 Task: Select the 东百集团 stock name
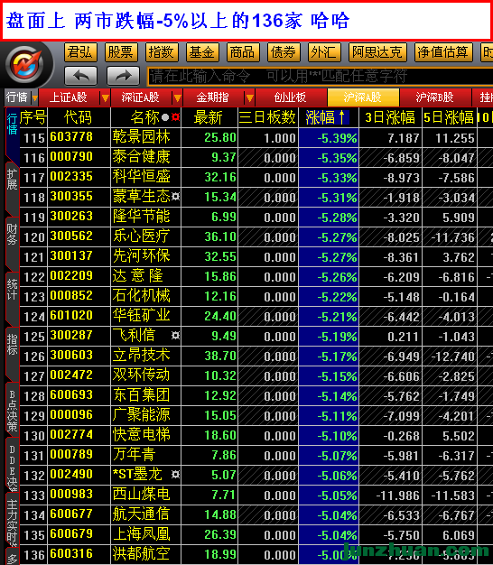pyautogui.click(x=141, y=395)
